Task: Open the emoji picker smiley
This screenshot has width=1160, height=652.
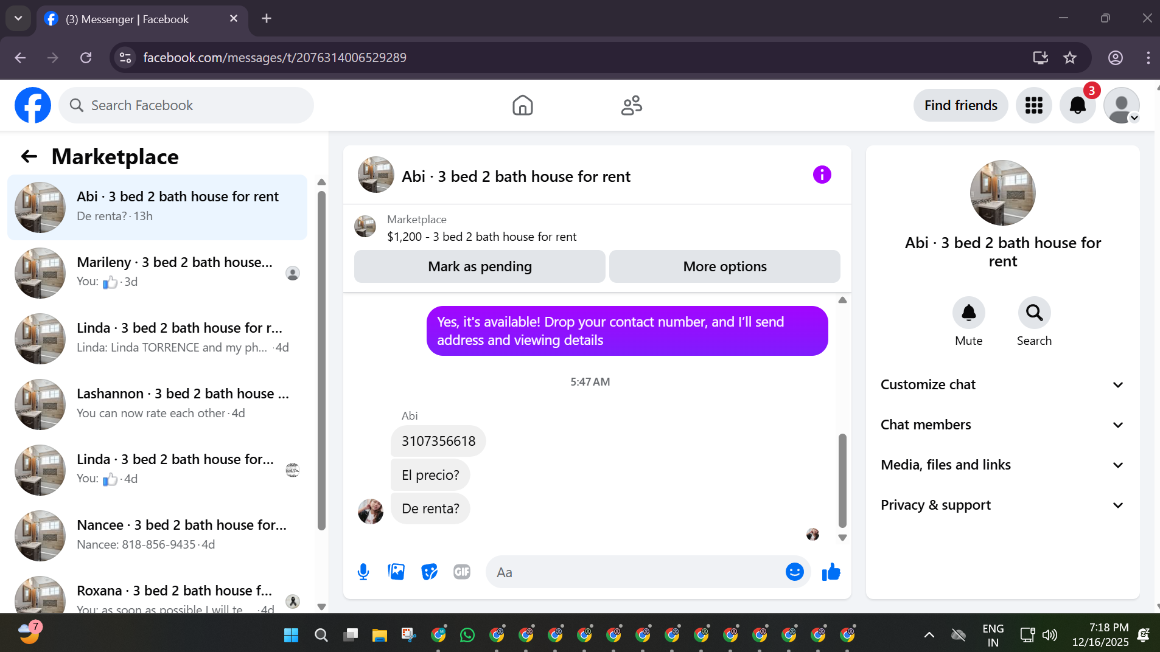Action: (794, 572)
